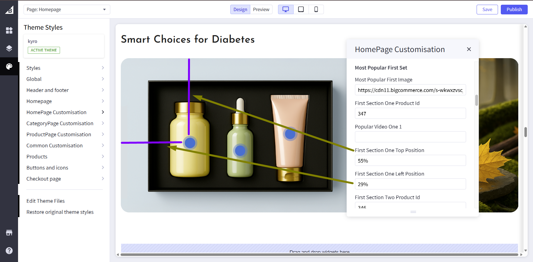Close the HomePage Customisation panel
This screenshot has width=533, height=262.
(x=469, y=49)
